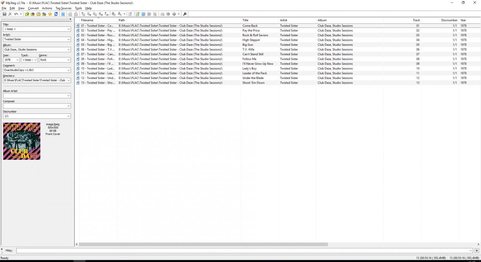Expand the Discnumber dropdown in tag panel

click(x=69, y=116)
